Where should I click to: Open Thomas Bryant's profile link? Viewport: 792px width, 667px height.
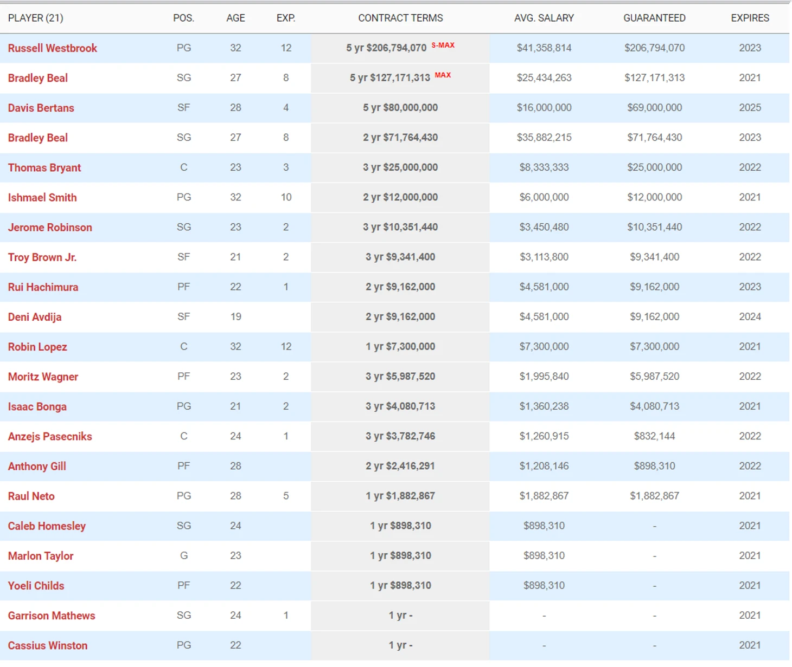[x=44, y=167]
